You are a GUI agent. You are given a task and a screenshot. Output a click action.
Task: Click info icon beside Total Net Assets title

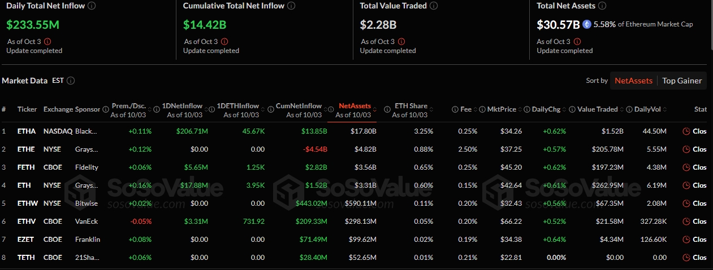tap(602, 6)
